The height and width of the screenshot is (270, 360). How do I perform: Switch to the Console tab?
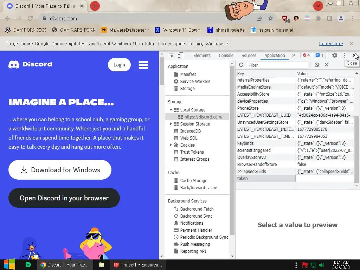tap(226, 55)
